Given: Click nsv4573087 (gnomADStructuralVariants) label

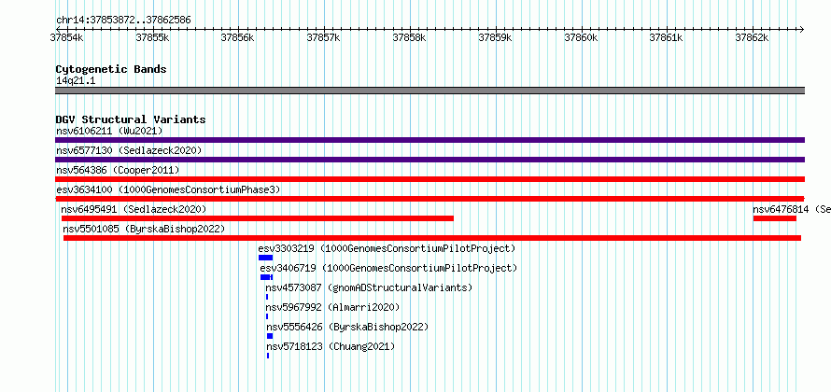Looking at the screenshot, I should [x=369, y=287].
